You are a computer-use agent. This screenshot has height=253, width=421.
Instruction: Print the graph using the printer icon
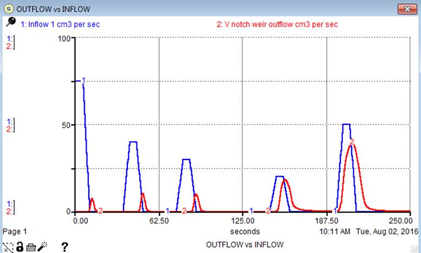tap(31, 247)
